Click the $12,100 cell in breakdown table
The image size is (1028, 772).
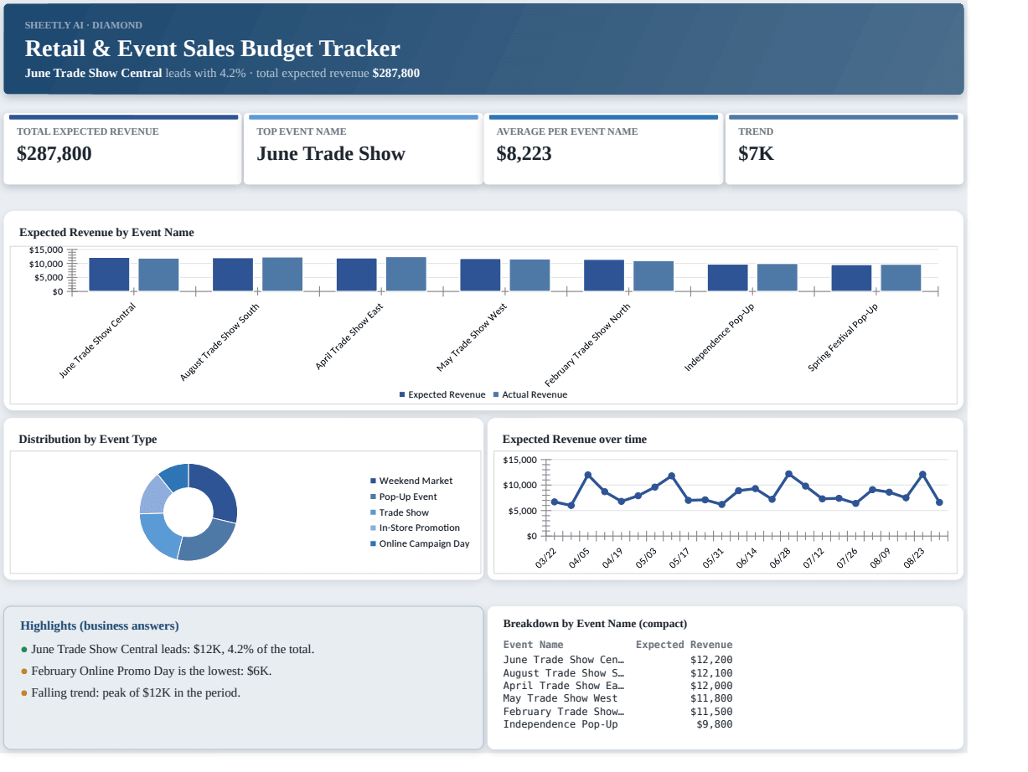[711, 673]
